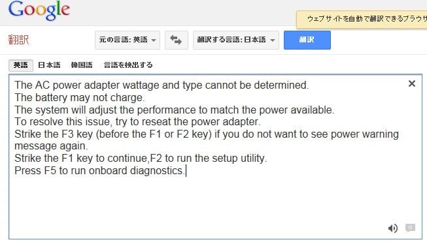
Task: Open target language dropdown 翻訳する言語: 日本語
Action: pos(236,40)
